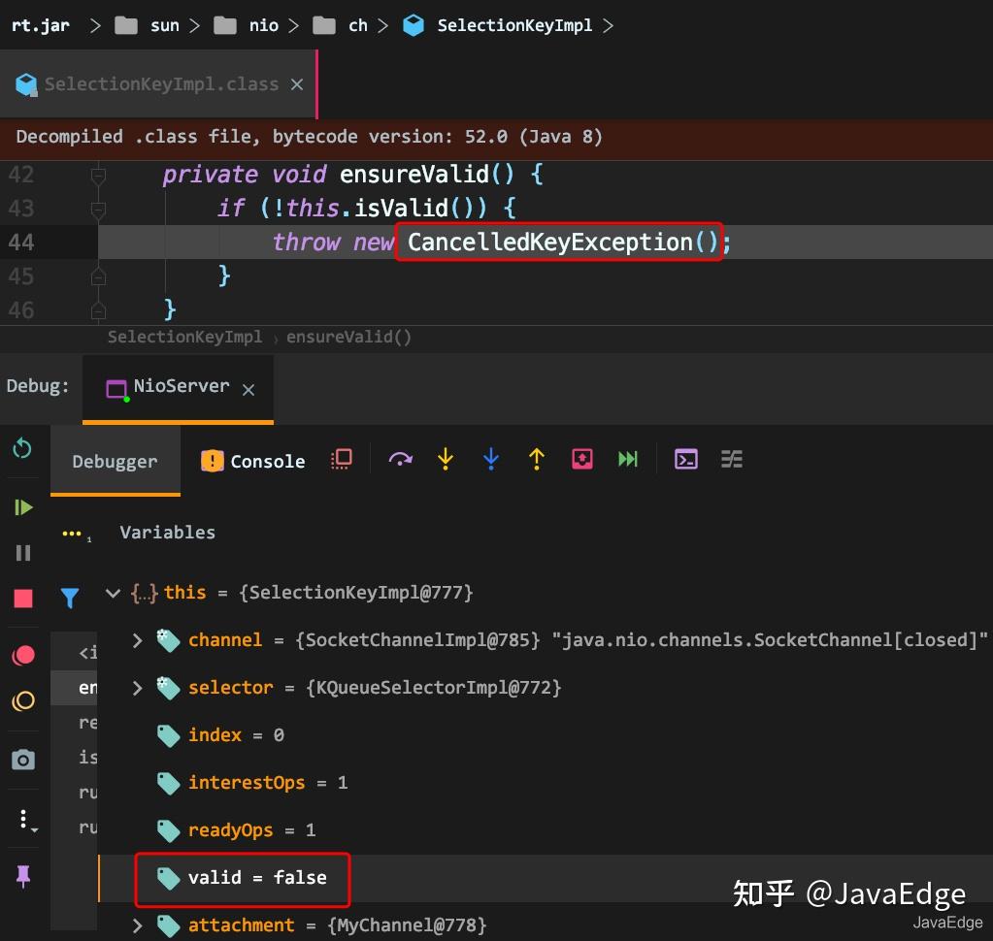The width and height of the screenshot is (993, 941).
Task: Click the Step Out icon
Action: (536, 459)
